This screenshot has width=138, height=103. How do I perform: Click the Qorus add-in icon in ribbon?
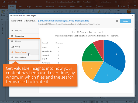pyautogui.click(x=129, y=12)
